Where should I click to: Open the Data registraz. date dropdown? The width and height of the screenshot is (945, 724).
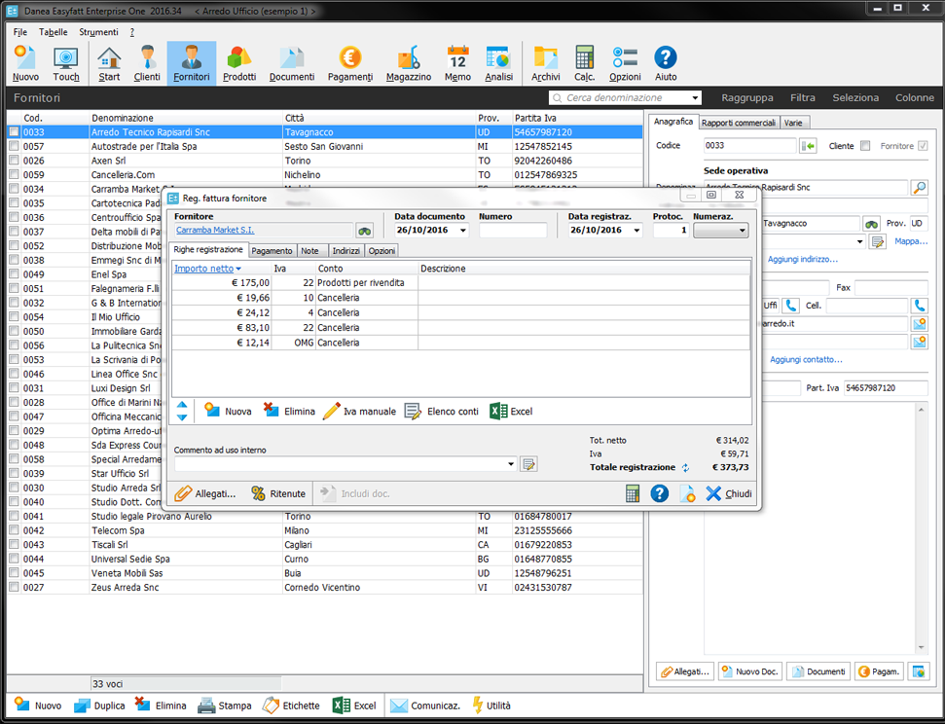tap(636, 231)
